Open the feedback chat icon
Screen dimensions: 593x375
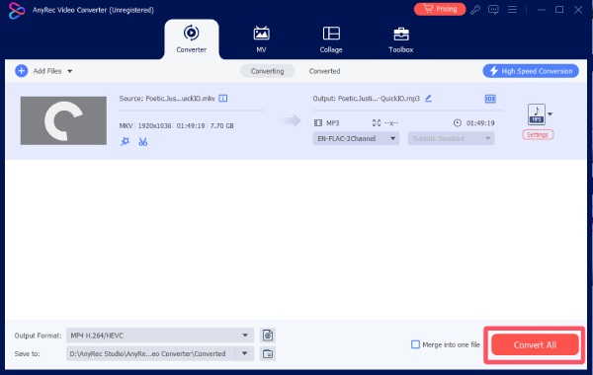(x=493, y=10)
